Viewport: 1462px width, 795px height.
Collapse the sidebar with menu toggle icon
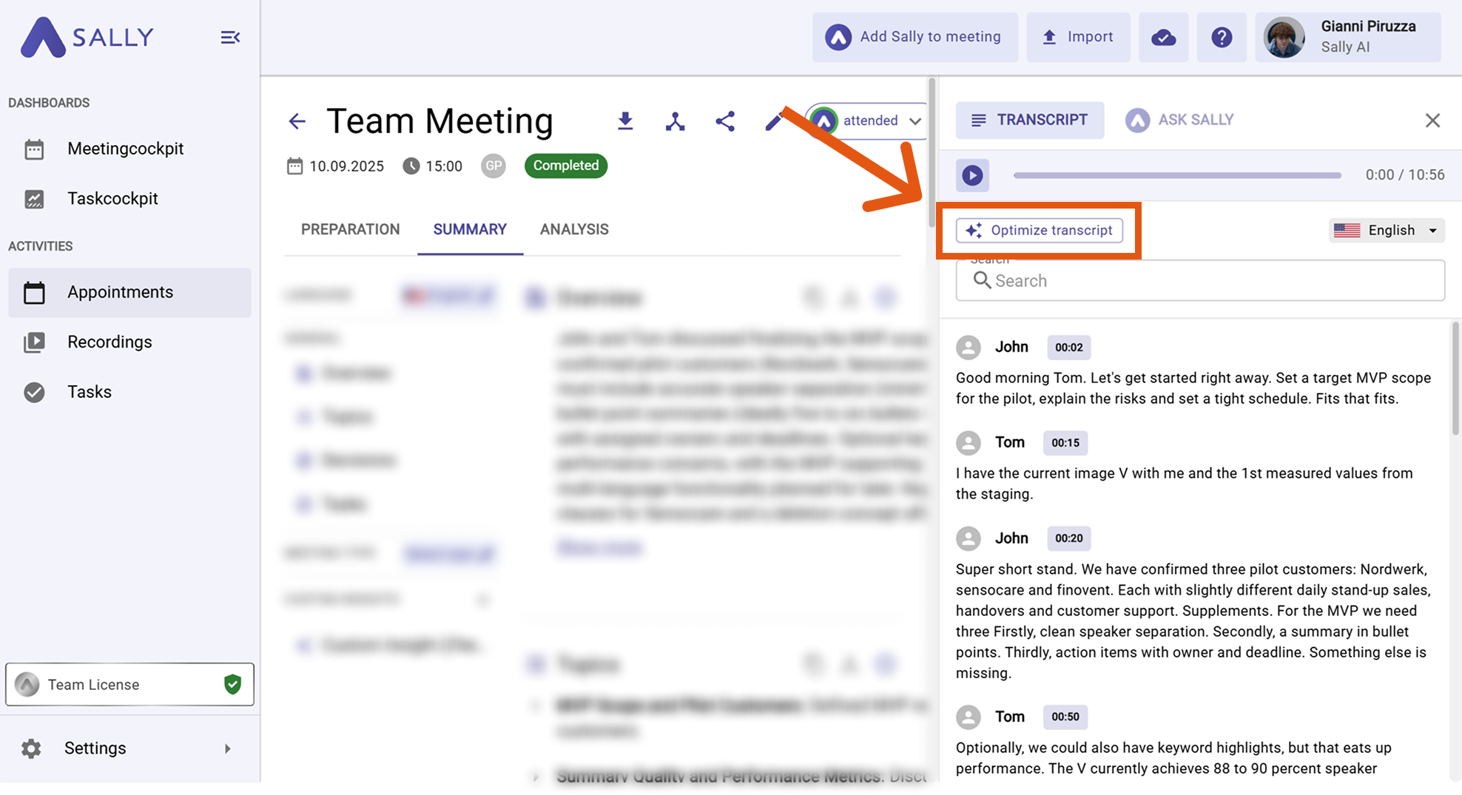click(x=230, y=37)
